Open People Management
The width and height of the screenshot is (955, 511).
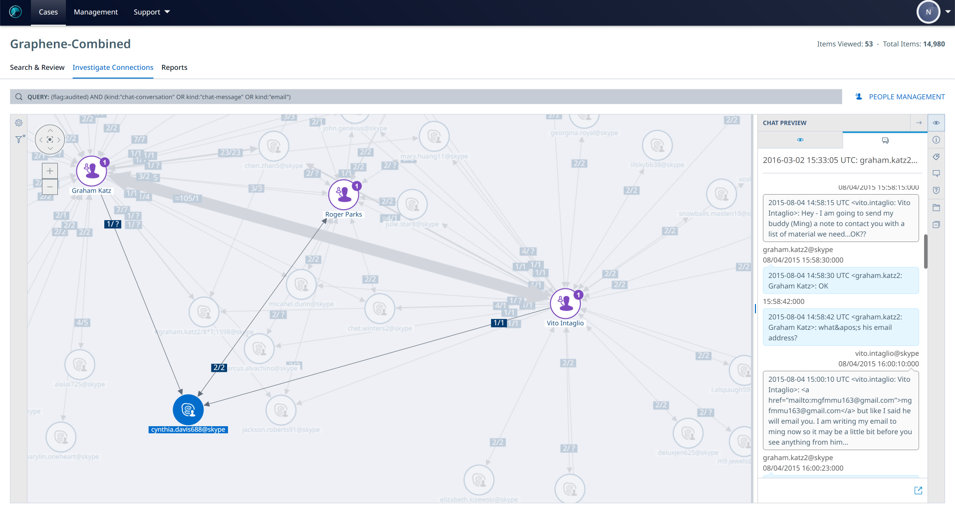pos(900,97)
